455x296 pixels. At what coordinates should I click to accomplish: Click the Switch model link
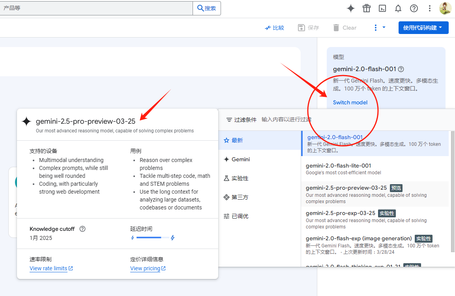point(350,102)
